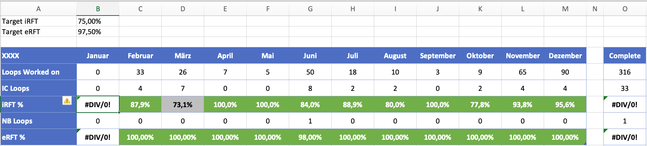This screenshot has height=146, width=647.
Task: Select the Oktober iRFT 77,8% cell
Action: tap(480, 105)
